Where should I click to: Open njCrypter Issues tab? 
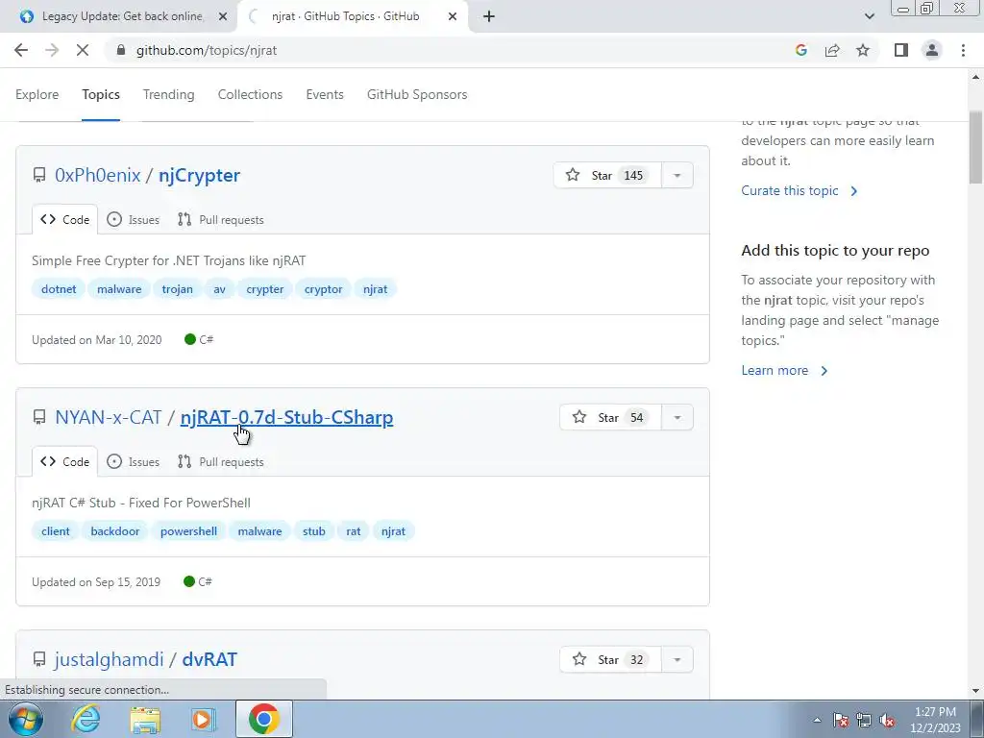(x=133, y=220)
